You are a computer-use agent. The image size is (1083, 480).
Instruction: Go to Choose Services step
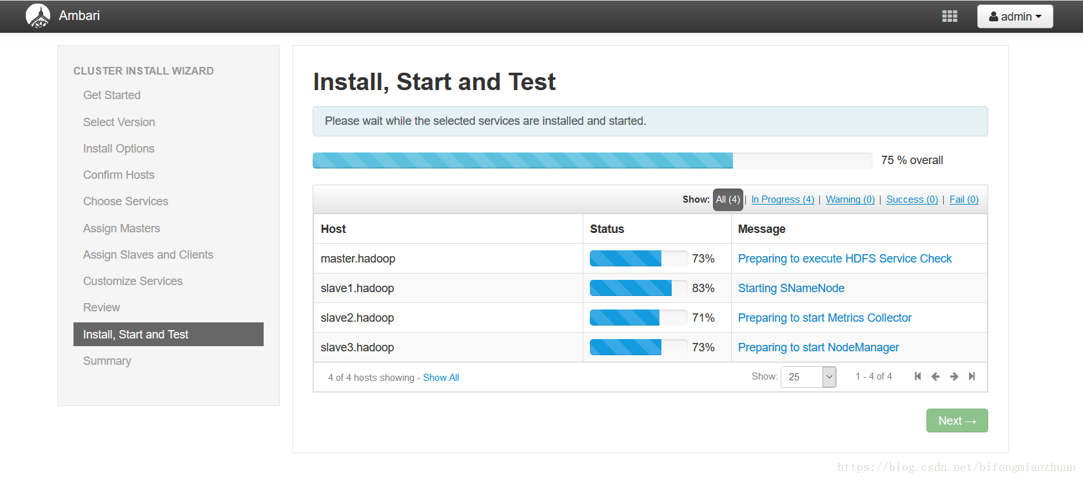(x=126, y=201)
